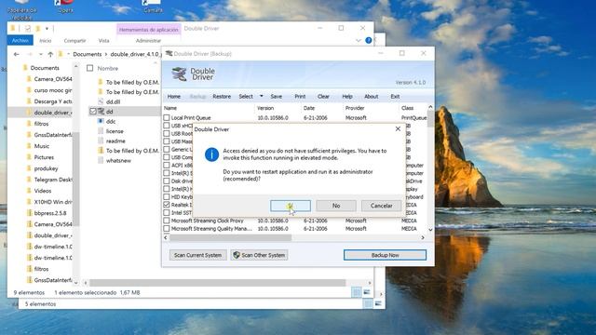The height and width of the screenshot is (335, 596).
Task: Click the driver list scroll down arrow
Action: tap(430, 230)
